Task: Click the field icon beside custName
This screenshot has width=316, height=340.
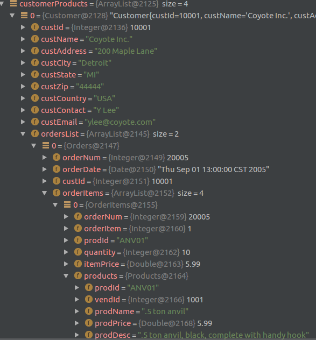Action: [x=35, y=39]
